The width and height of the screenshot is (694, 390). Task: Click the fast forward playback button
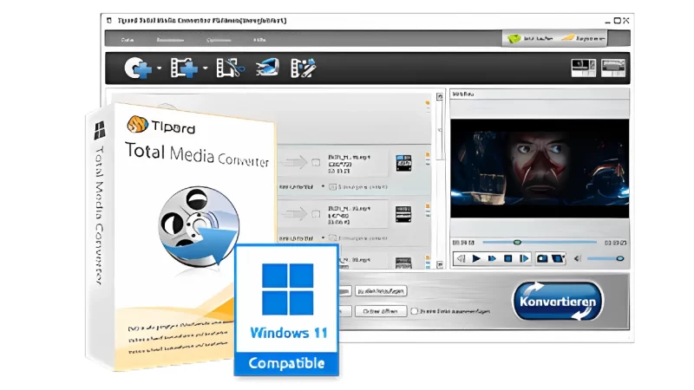point(492,258)
